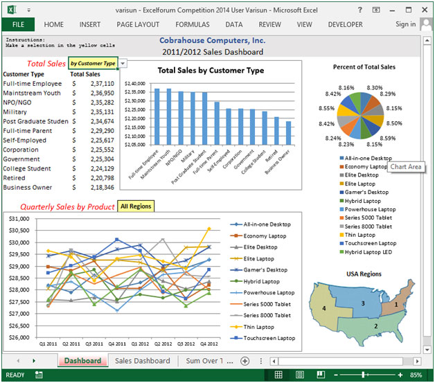435x383 pixels.
Task: Click the Excel application icon in title bar
Action: [x=10, y=10]
